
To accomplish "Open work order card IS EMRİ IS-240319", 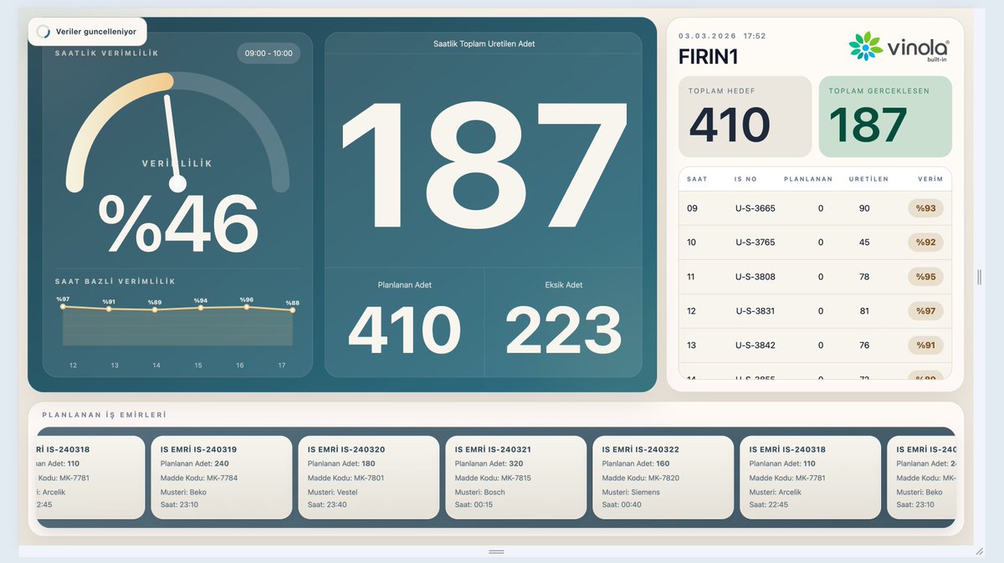I will coord(222,477).
